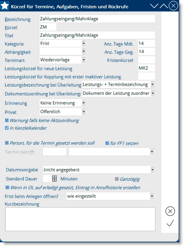Viewport: 184px width, 247px height.
Task: Focus the Anz. Tage Mdt. field
Action: (x=146, y=43)
